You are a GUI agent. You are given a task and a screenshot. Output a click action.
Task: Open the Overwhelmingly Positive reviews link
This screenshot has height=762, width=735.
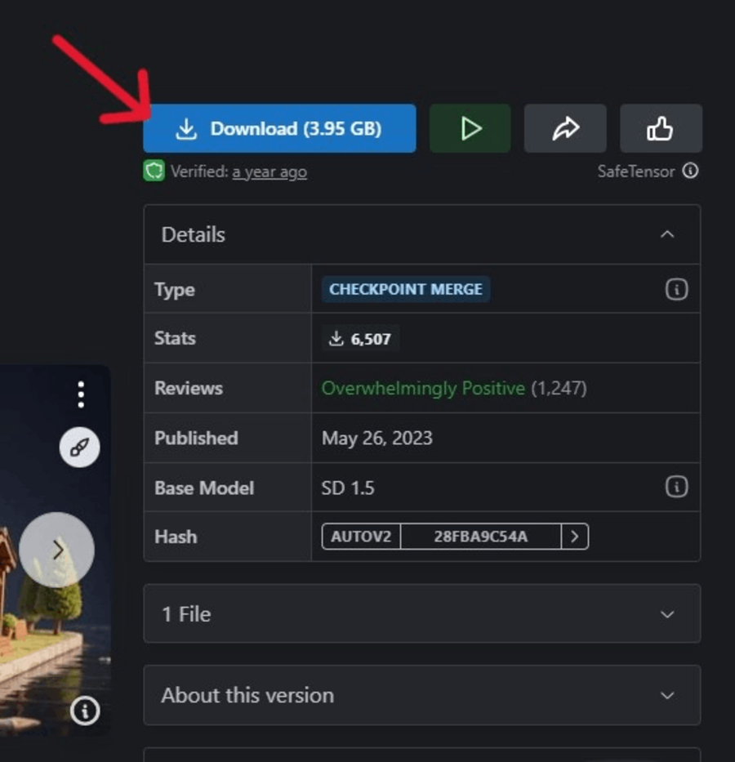423,388
